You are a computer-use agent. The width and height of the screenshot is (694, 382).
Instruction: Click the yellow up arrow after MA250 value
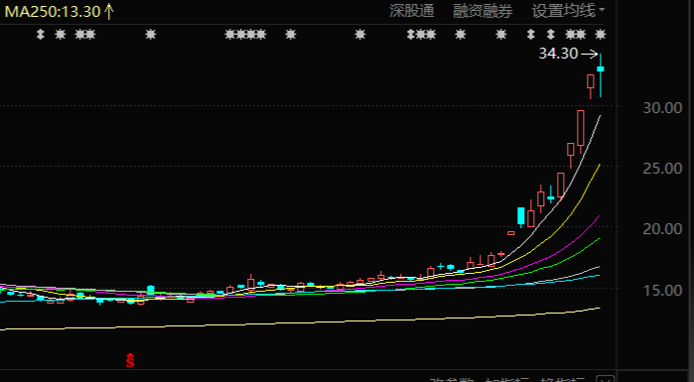[x=109, y=12]
